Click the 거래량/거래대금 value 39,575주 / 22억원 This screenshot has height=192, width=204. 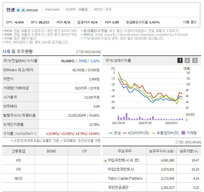click(x=87, y=88)
